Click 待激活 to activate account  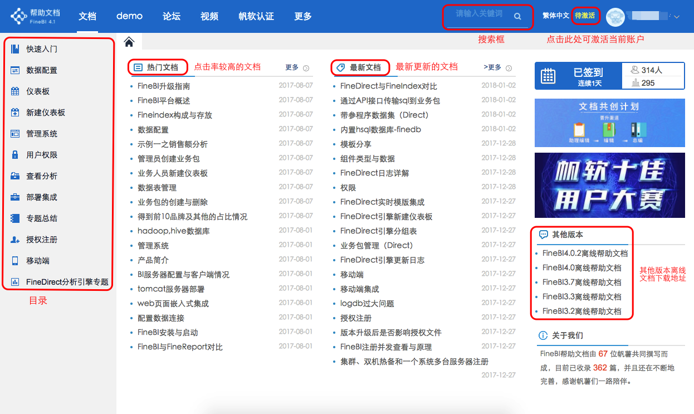[585, 16]
